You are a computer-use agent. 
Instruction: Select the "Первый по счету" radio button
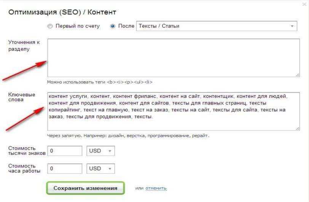point(50,27)
